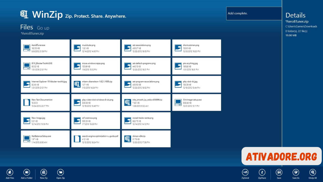
Task: Select the set-default-programs.png tile
Action: 146,66
